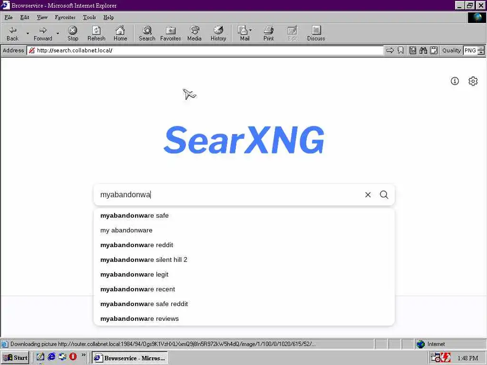
Task: Select suggestion 'myabandonware safe'
Action: (244, 215)
